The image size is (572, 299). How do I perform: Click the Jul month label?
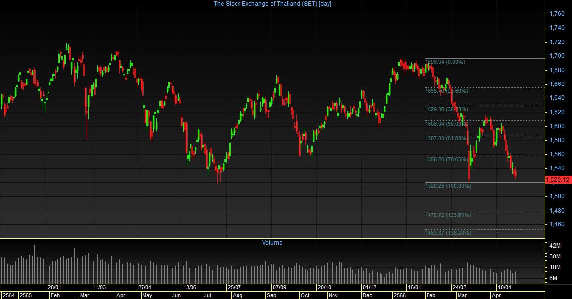[207, 296]
